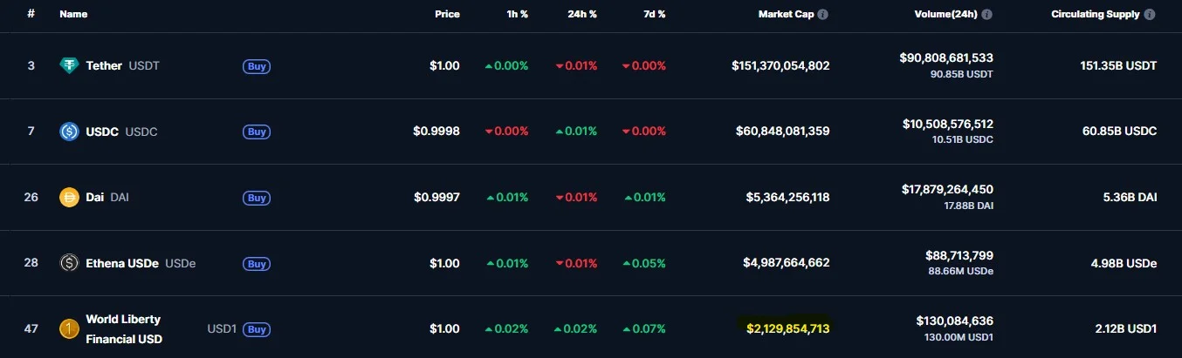Sort the table by Price column
This screenshot has width=1182, height=358.
click(x=447, y=15)
